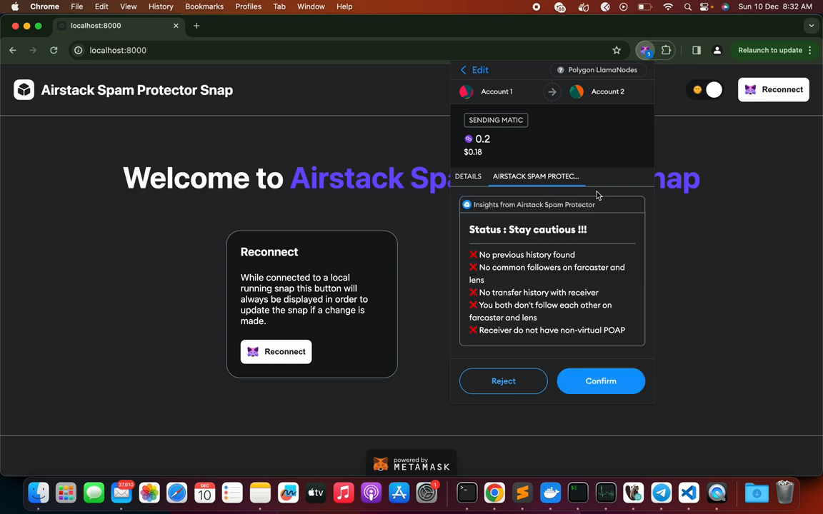The height and width of the screenshot is (514, 823).
Task: Open the Polygon LlamaNodes network selector
Action: point(598,70)
